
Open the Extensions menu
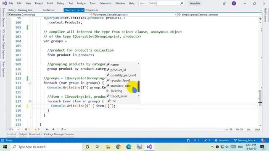coord(105,3)
